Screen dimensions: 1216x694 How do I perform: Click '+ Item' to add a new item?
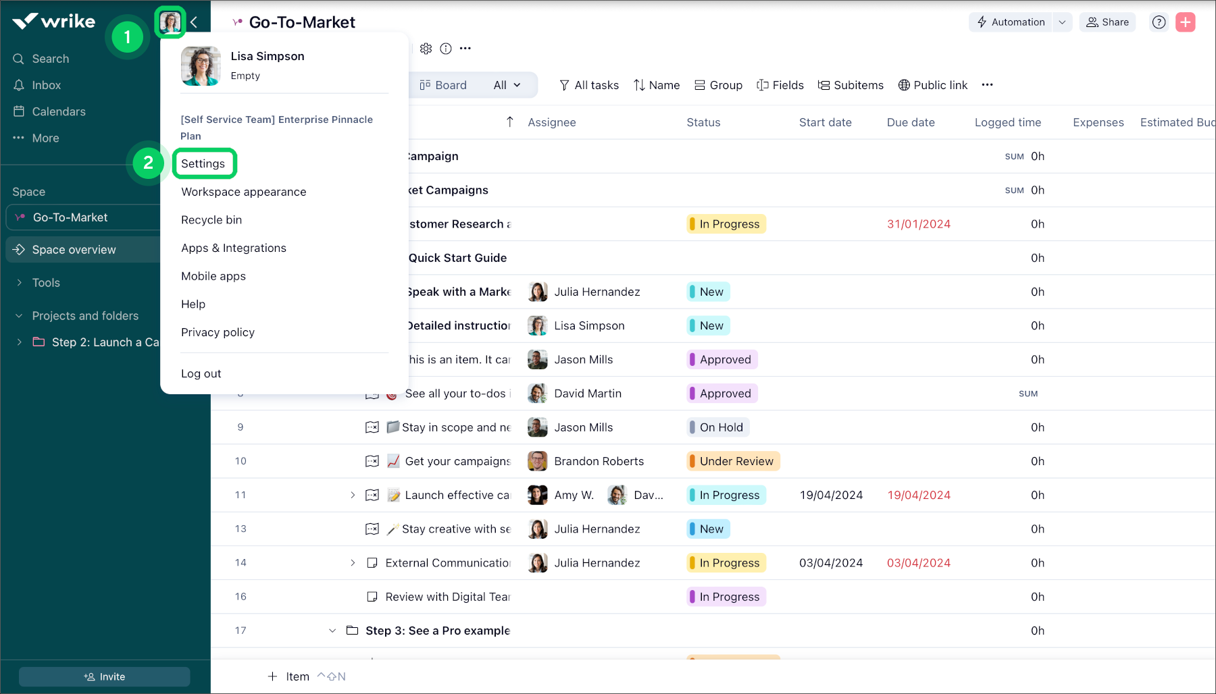click(x=289, y=676)
